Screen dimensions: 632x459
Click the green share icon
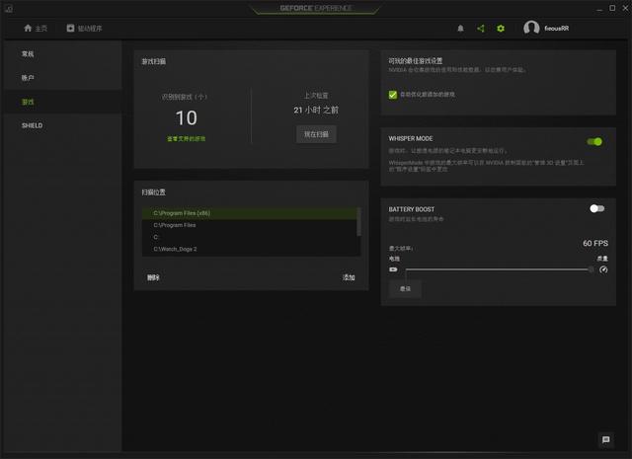[x=481, y=29]
